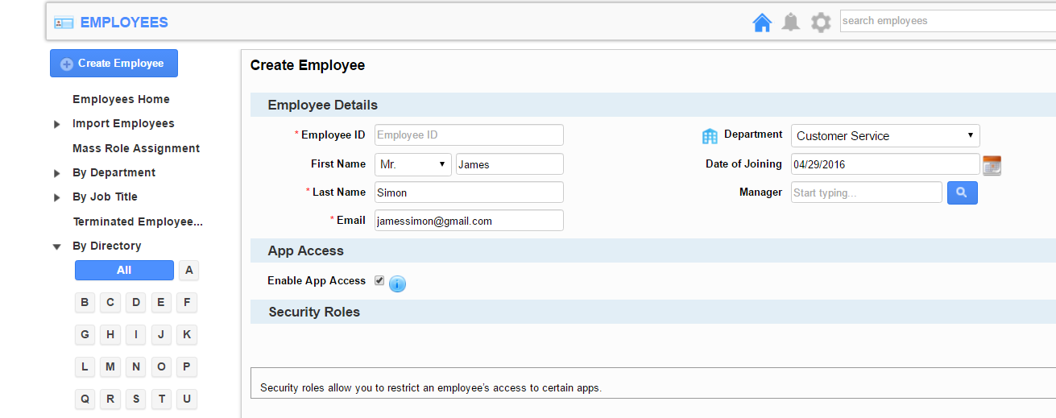Viewport: 1056px width, 418px height.
Task: Filter directory by letter J
Action: pyautogui.click(x=161, y=335)
